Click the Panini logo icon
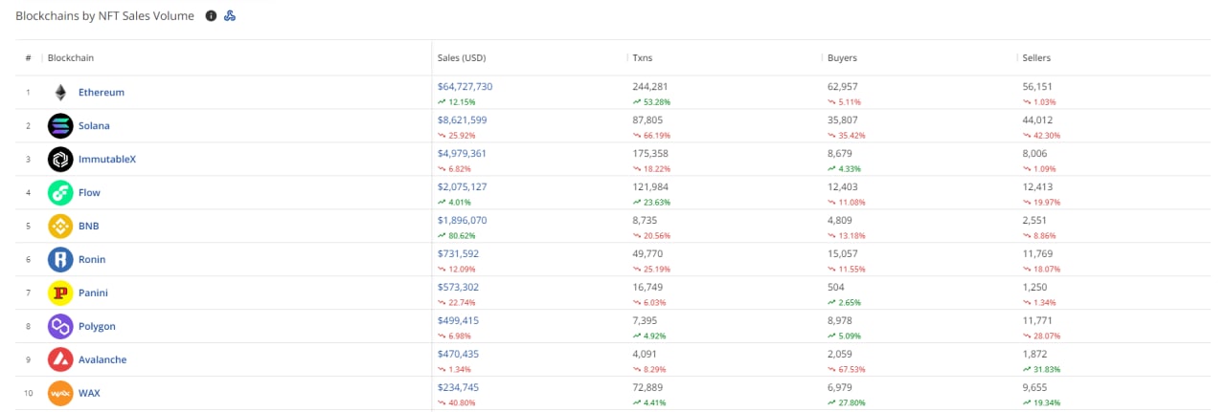This screenshot has width=1226, height=412. point(60,293)
